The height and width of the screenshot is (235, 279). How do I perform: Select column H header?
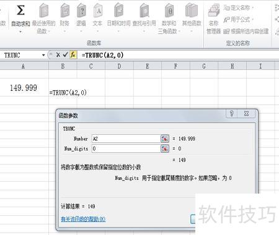tap(232, 66)
